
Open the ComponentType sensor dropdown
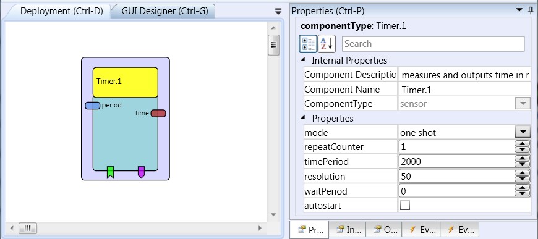(x=523, y=104)
